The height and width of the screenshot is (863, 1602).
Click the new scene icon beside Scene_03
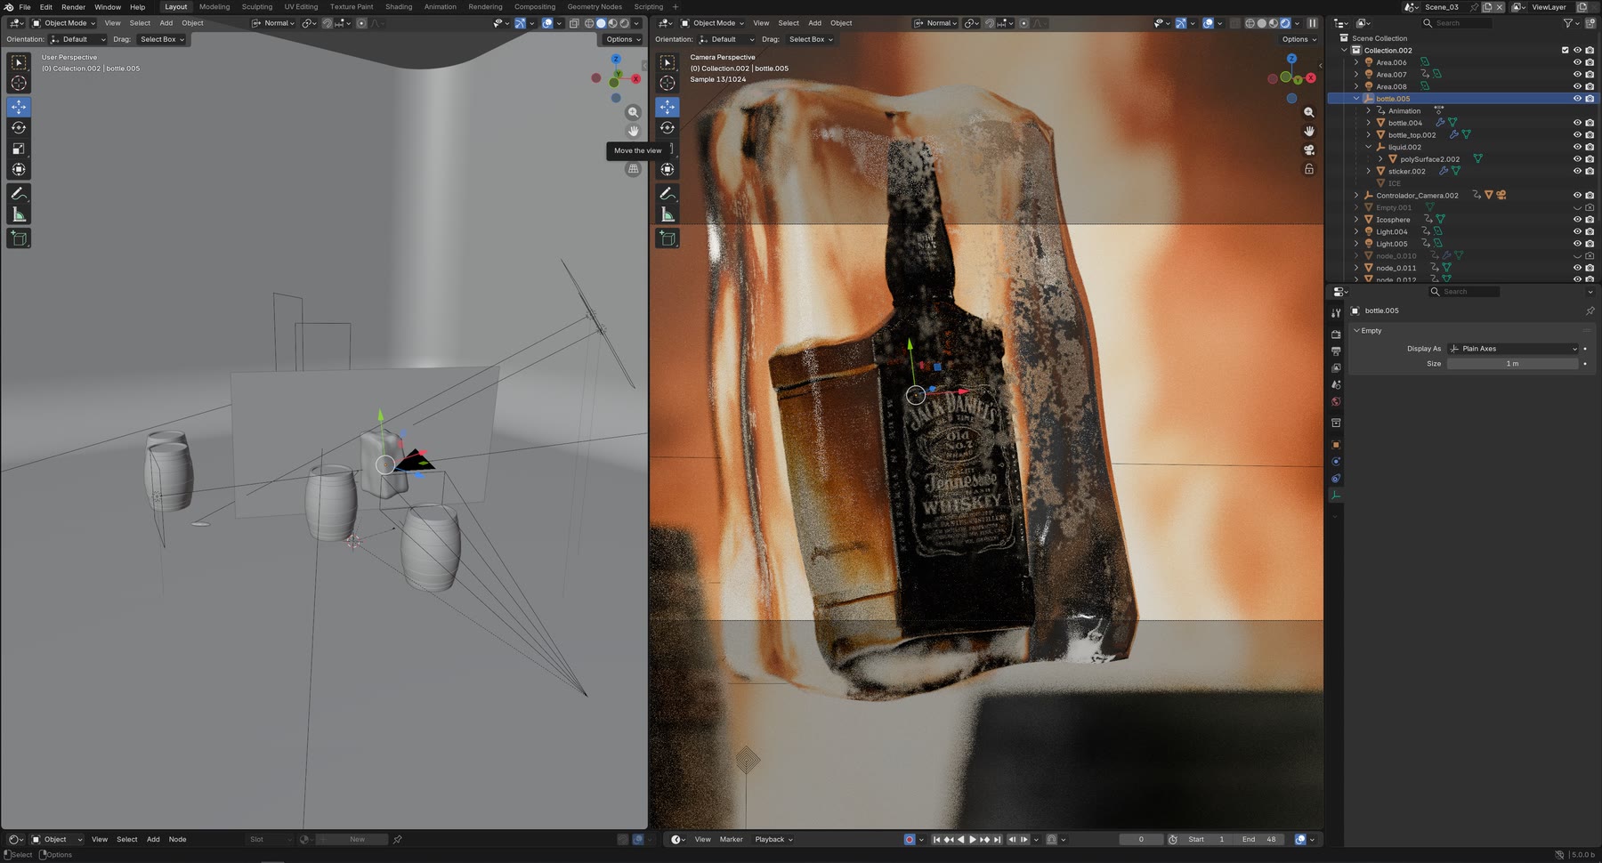[x=1487, y=7]
